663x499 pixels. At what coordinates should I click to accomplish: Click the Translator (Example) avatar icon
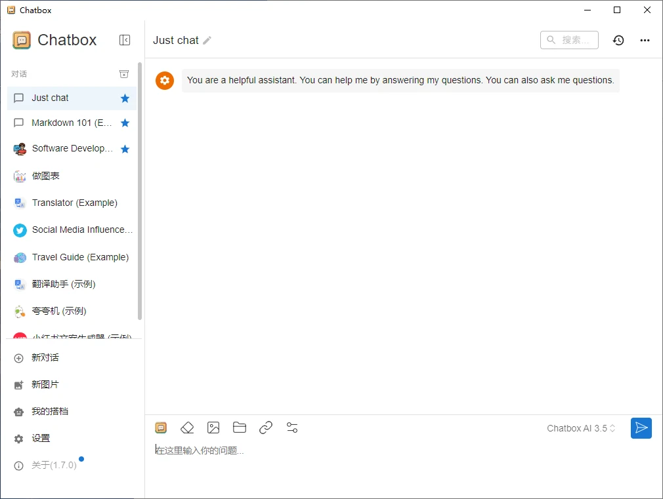click(x=20, y=203)
